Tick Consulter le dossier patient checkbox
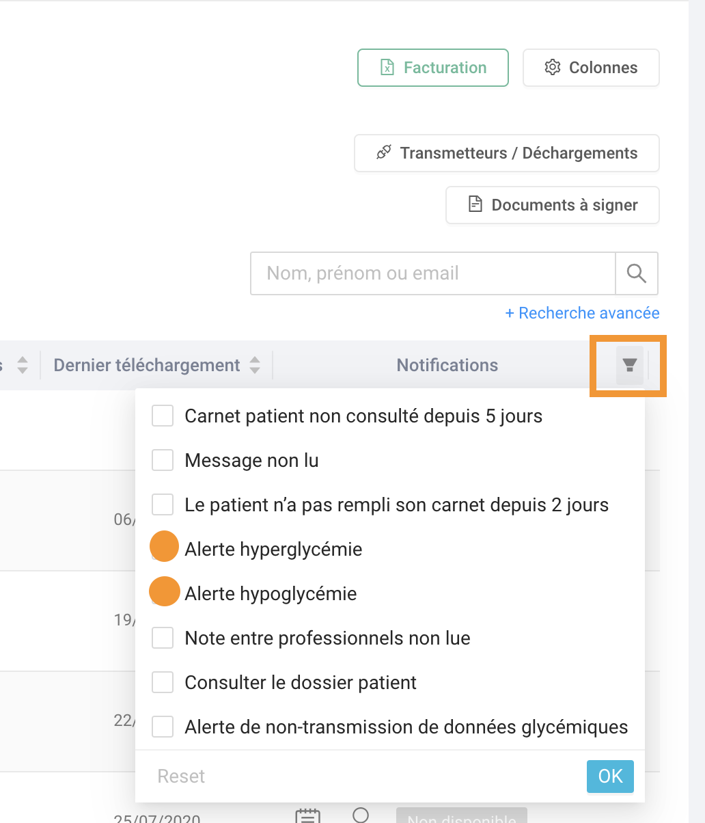This screenshot has height=823, width=705. (163, 682)
